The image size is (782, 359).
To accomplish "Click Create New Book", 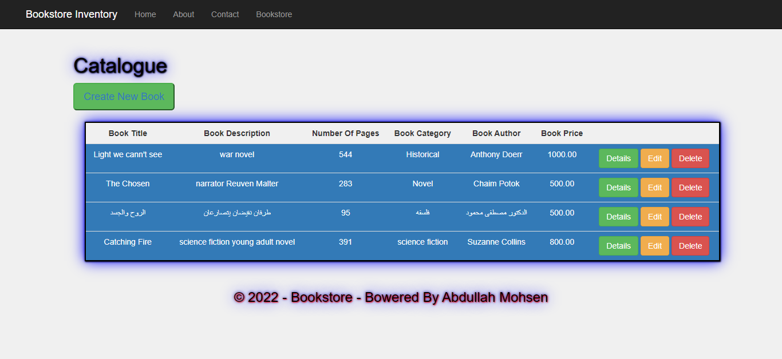I will (123, 96).
